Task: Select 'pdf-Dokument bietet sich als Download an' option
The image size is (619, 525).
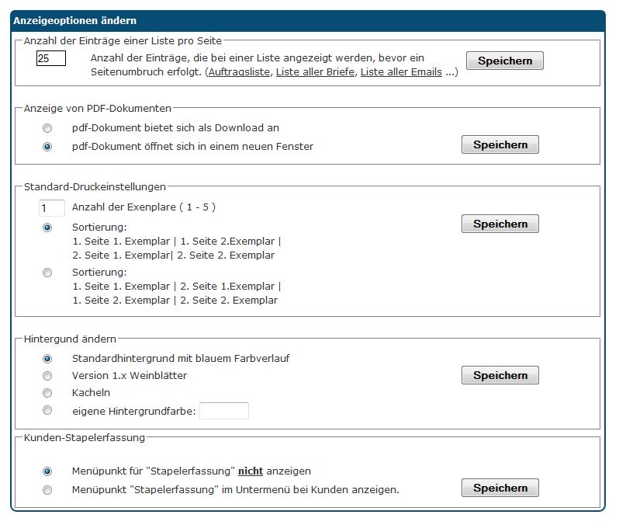Action: coord(47,128)
